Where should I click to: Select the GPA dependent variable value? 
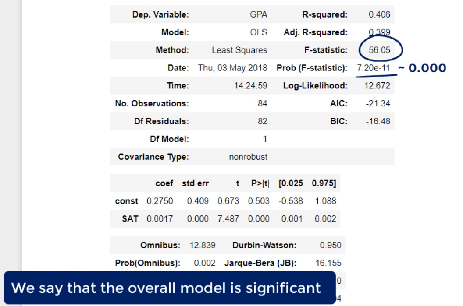tap(258, 14)
